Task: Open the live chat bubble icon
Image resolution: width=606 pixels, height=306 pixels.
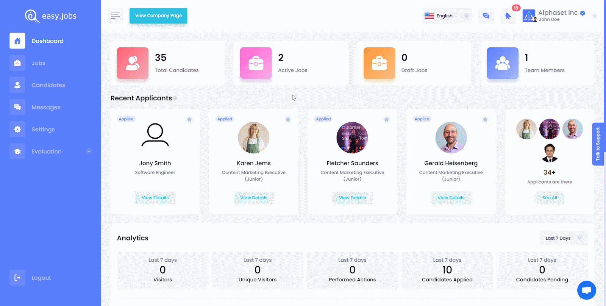Action: [x=586, y=290]
